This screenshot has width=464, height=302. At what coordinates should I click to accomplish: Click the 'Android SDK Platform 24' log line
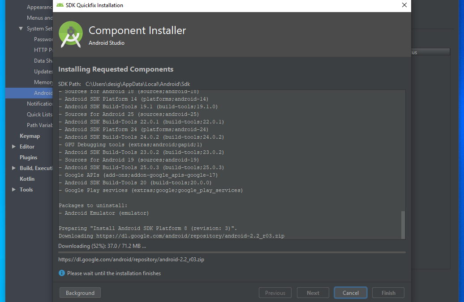tap(133, 129)
